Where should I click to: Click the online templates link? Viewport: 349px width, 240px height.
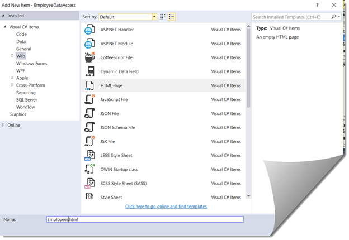pyautogui.click(x=166, y=207)
